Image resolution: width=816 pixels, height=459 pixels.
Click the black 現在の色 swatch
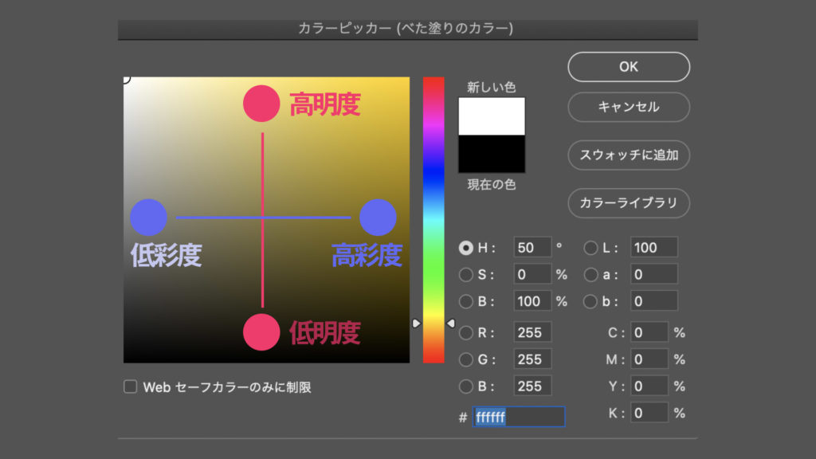click(x=491, y=154)
